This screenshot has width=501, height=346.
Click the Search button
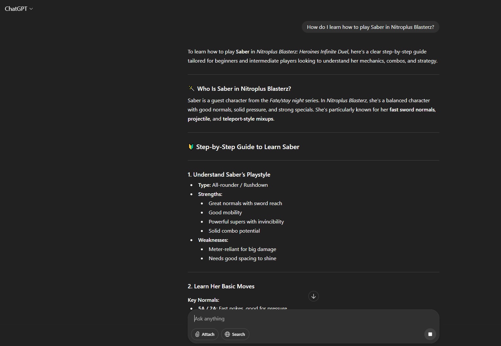235,334
